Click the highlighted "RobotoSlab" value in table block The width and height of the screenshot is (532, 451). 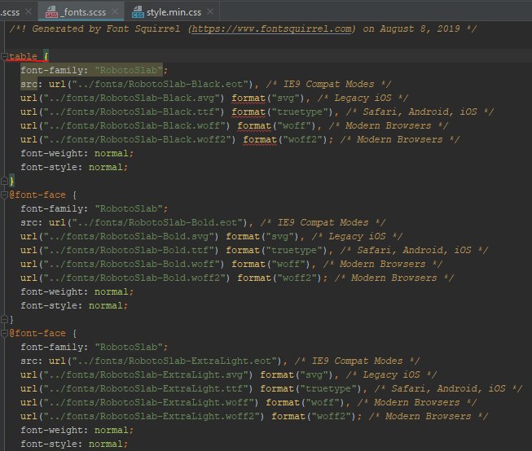[129, 70]
